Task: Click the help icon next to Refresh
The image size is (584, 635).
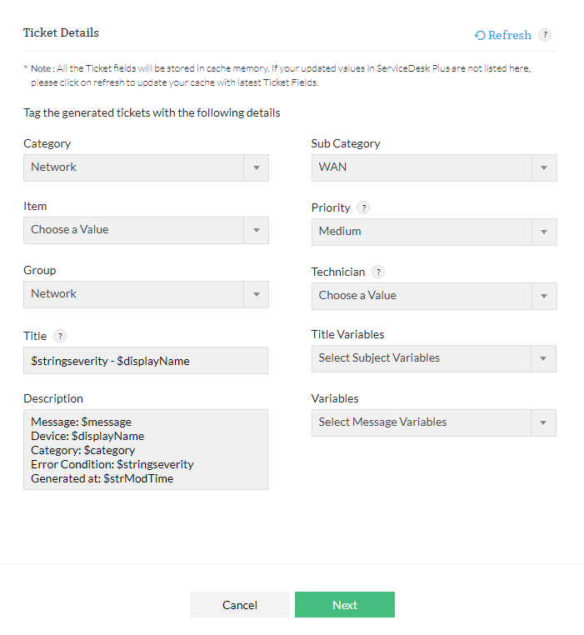Action: click(545, 35)
